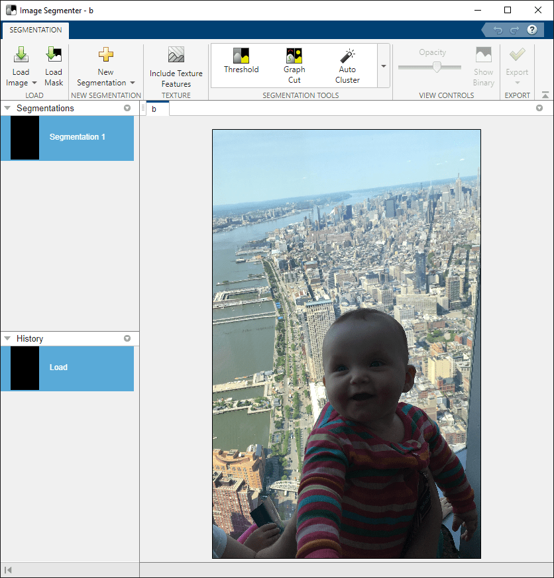Select the document tab named b
Image resolution: width=554 pixels, height=578 pixels.
pyautogui.click(x=154, y=109)
